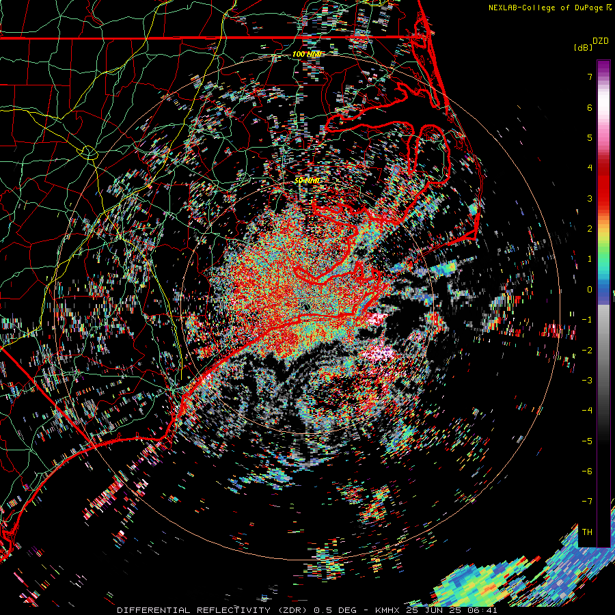This screenshot has height=615, width=615.
Task: Click the -7 value on the color scale
Action: (x=587, y=502)
